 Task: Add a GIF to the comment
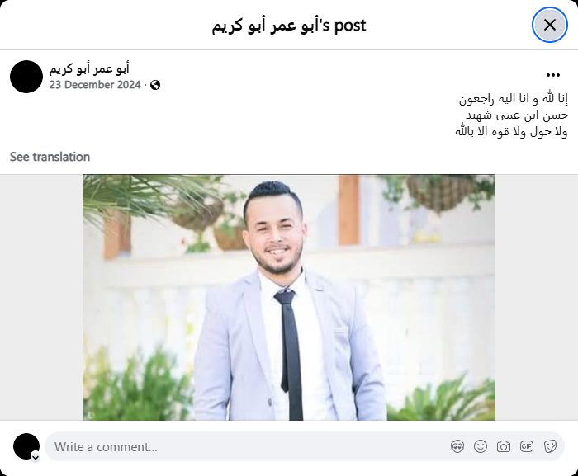click(527, 446)
